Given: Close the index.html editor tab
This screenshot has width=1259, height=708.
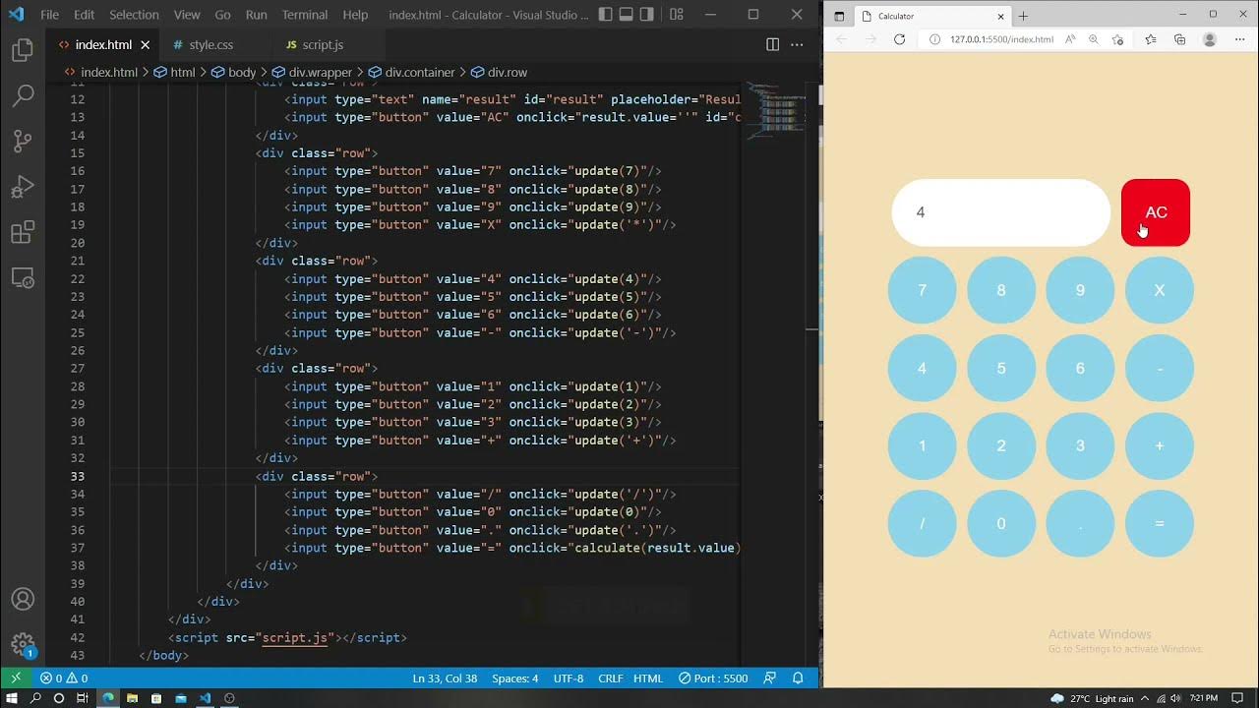Looking at the screenshot, I should (x=146, y=44).
